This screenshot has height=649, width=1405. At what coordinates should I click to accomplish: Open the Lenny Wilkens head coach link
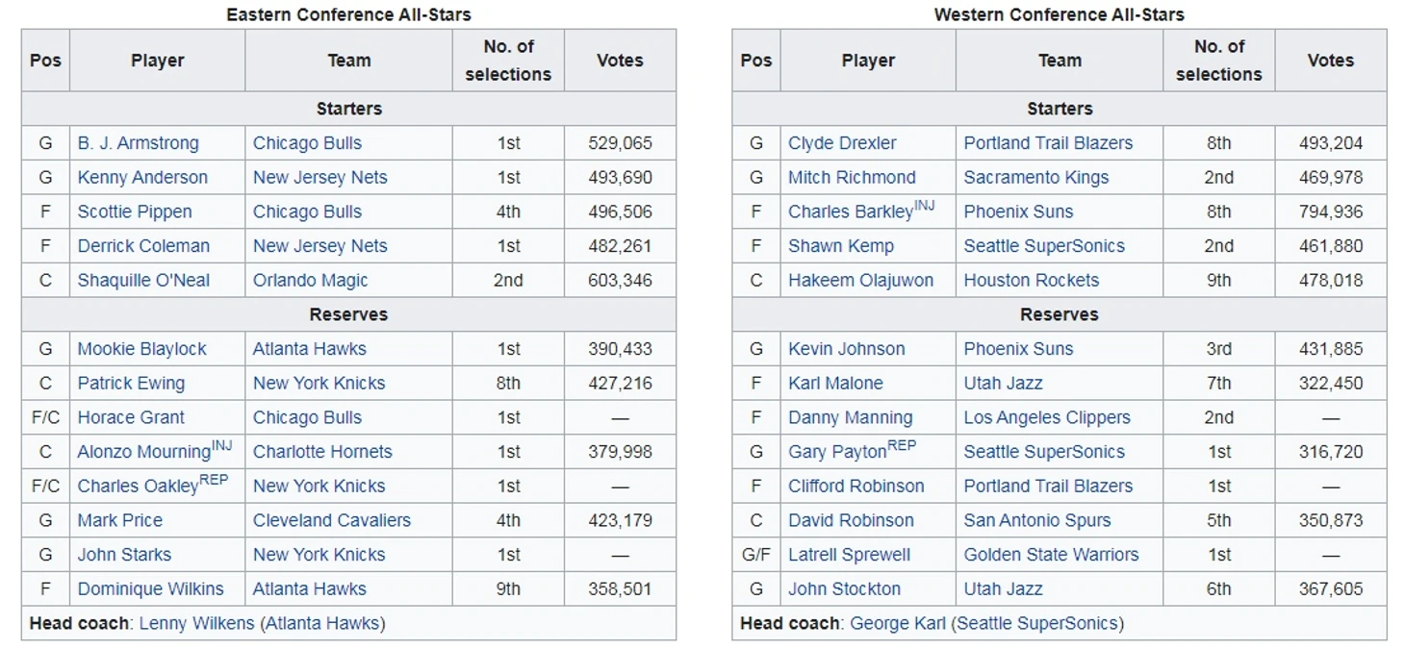[196, 623]
